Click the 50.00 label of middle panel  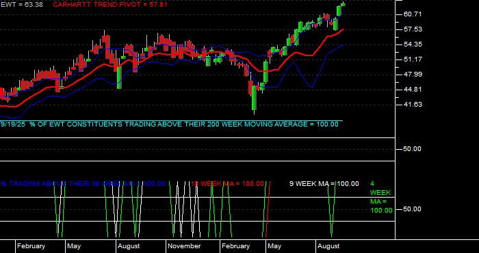click(x=413, y=149)
